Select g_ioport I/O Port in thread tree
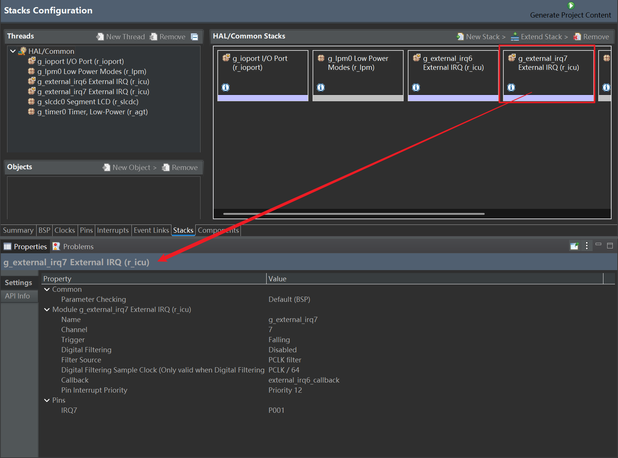This screenshot has width=618, height=458. (x=80, y=61)
